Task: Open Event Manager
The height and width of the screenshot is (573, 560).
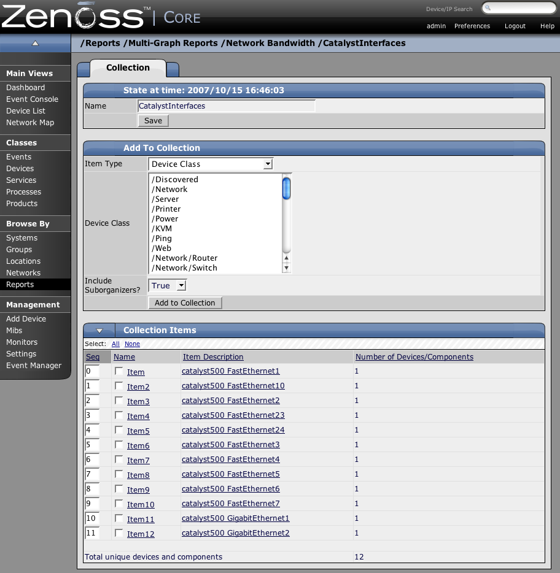Action: [34, 366]
